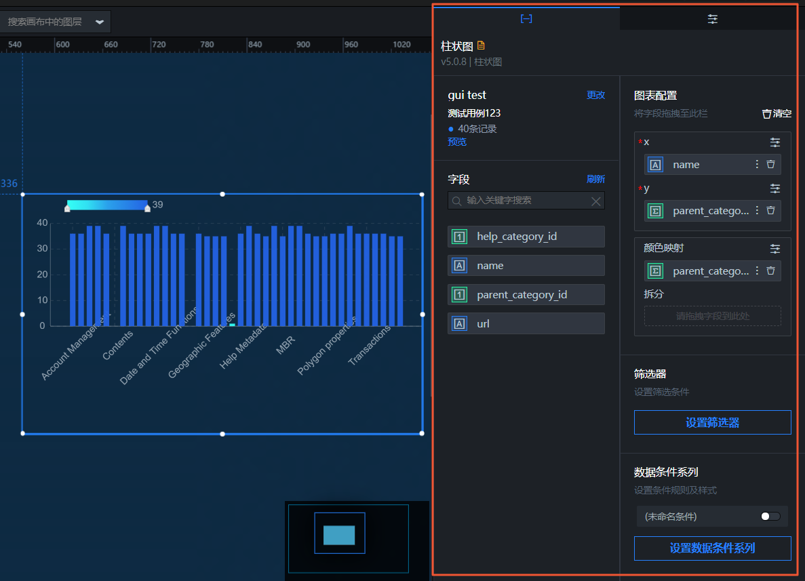
Task: Select the url field in the list
Action: point(526,324)
